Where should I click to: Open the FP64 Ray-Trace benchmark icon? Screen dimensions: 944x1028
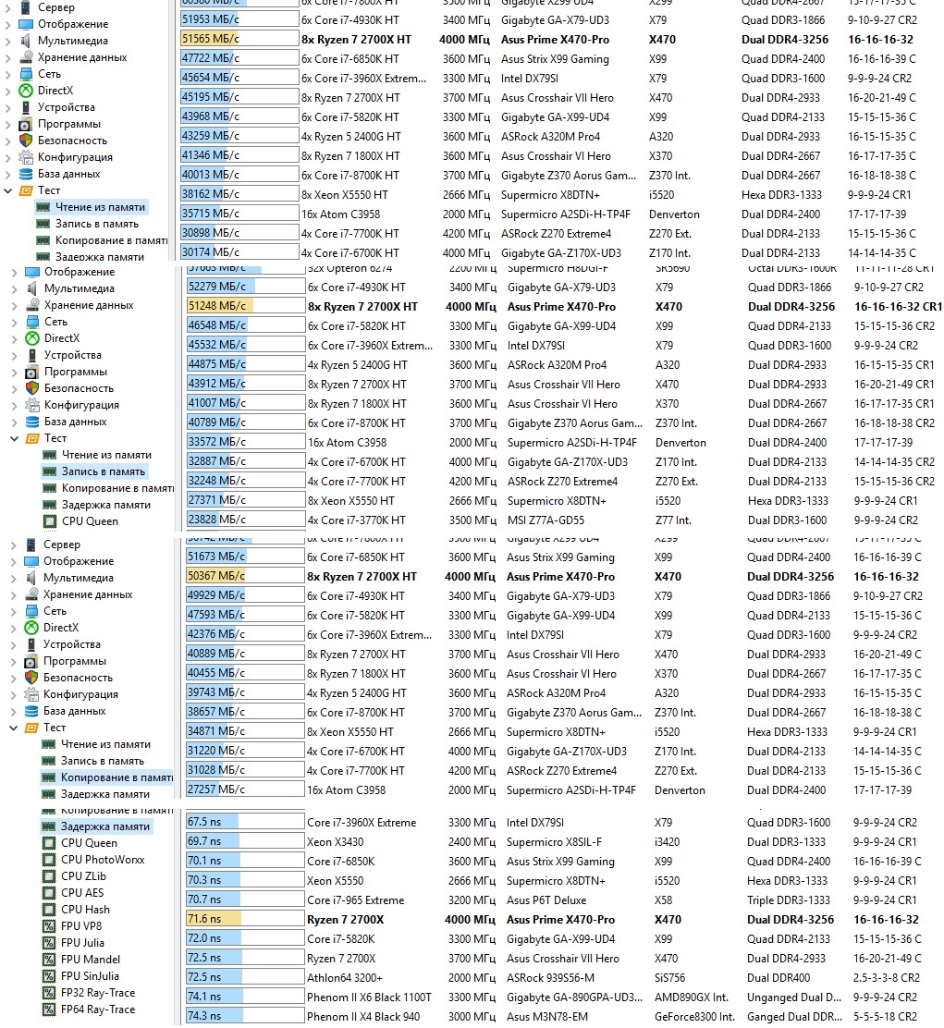pos(49,1010)
